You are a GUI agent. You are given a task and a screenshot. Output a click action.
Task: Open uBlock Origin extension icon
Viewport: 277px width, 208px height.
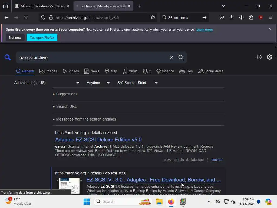tap(260, 17)
